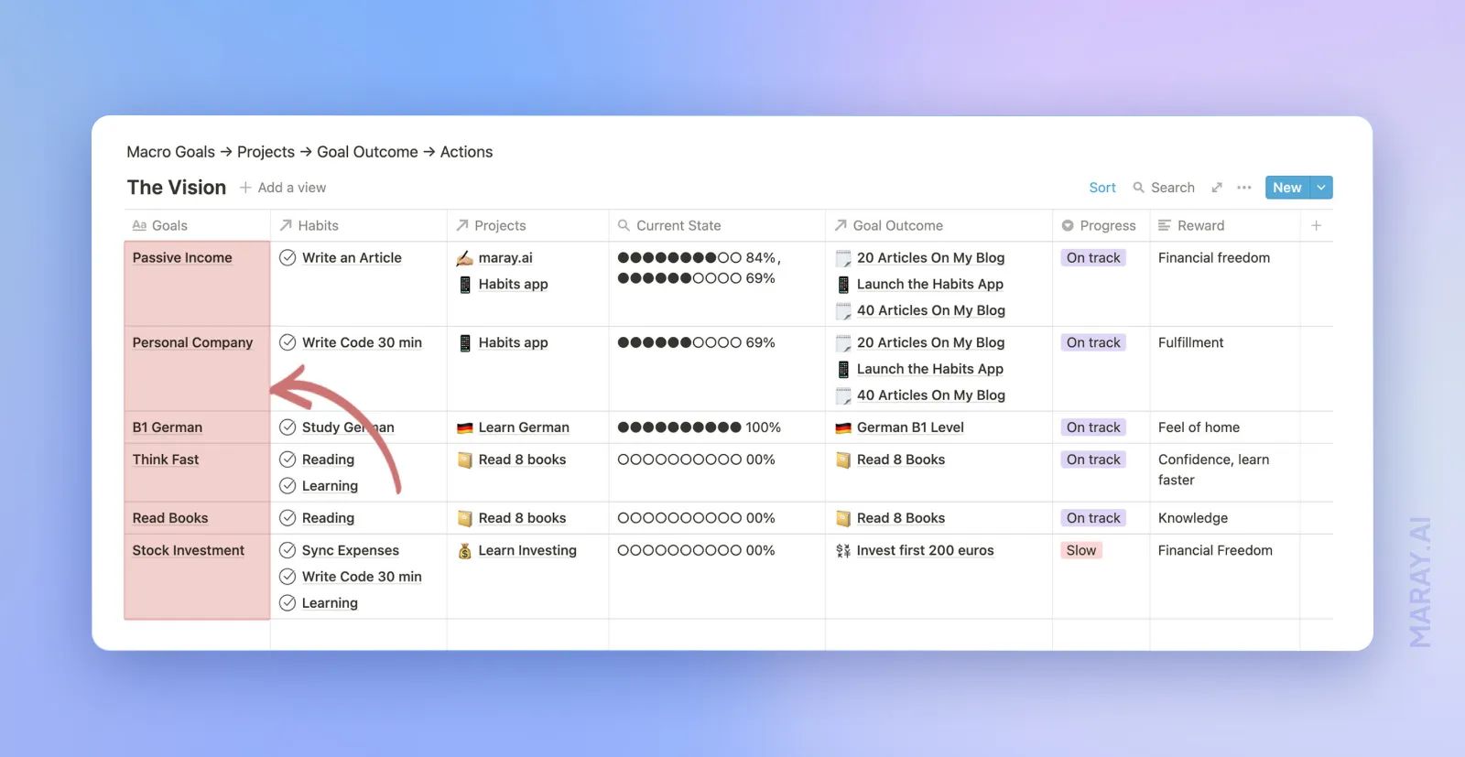Select The Vision view tab
The height and width of the screenshot is (757, 1465).
tap(177, 188)
